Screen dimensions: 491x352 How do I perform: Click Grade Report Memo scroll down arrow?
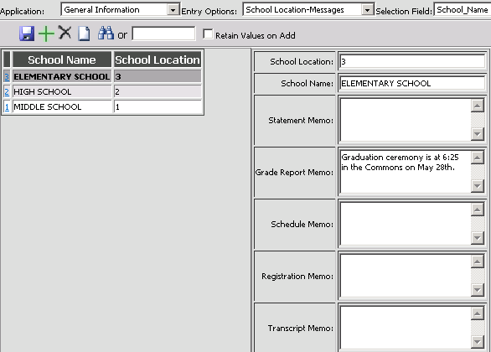(x=478, y=186)
